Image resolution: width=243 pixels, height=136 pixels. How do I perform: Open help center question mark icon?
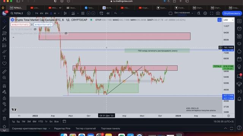pyautogui.click(x=239, y=128)
